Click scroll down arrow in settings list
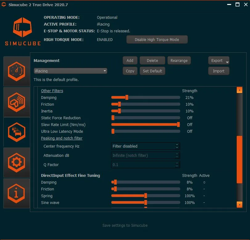This screenshot has width=250, height=240. click(239, 204)
